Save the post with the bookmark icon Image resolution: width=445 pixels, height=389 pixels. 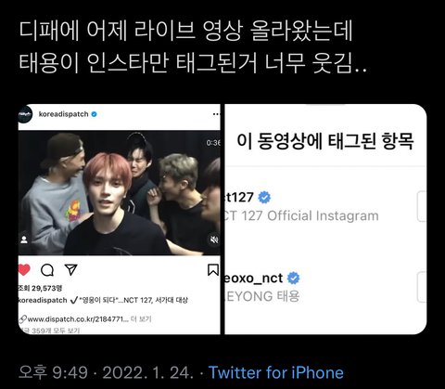[213, 270]
